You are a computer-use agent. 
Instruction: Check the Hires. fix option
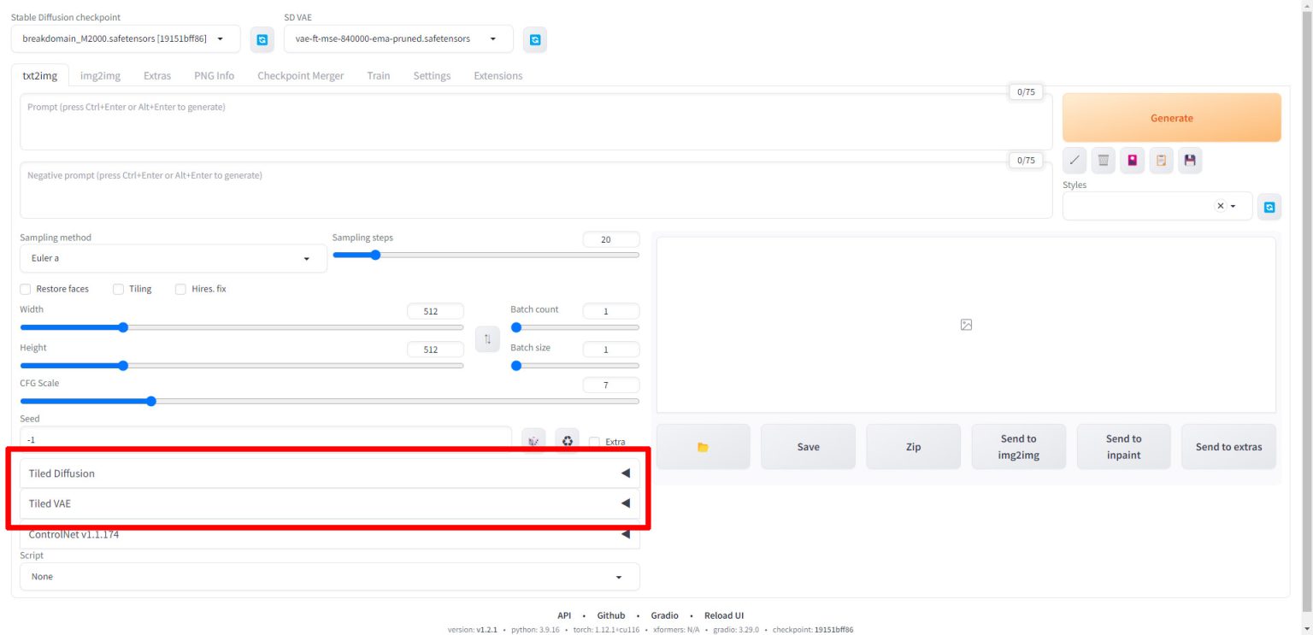pyautogui.click(x=180, y=289)
